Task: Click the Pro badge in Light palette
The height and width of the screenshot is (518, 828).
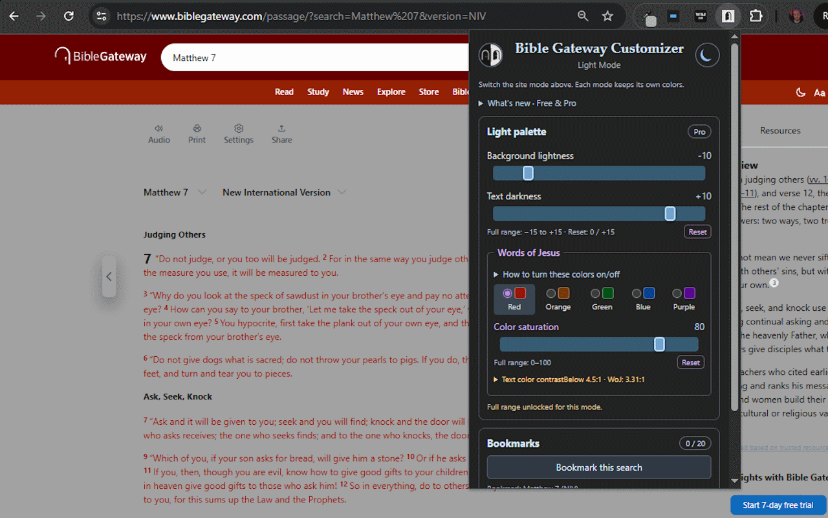Action: tap(699, 132)
